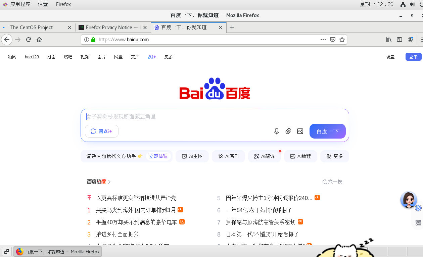Viewport: 423px width, 257px height.
Task: Save page to Pocket icon
Action: [333, 40]
